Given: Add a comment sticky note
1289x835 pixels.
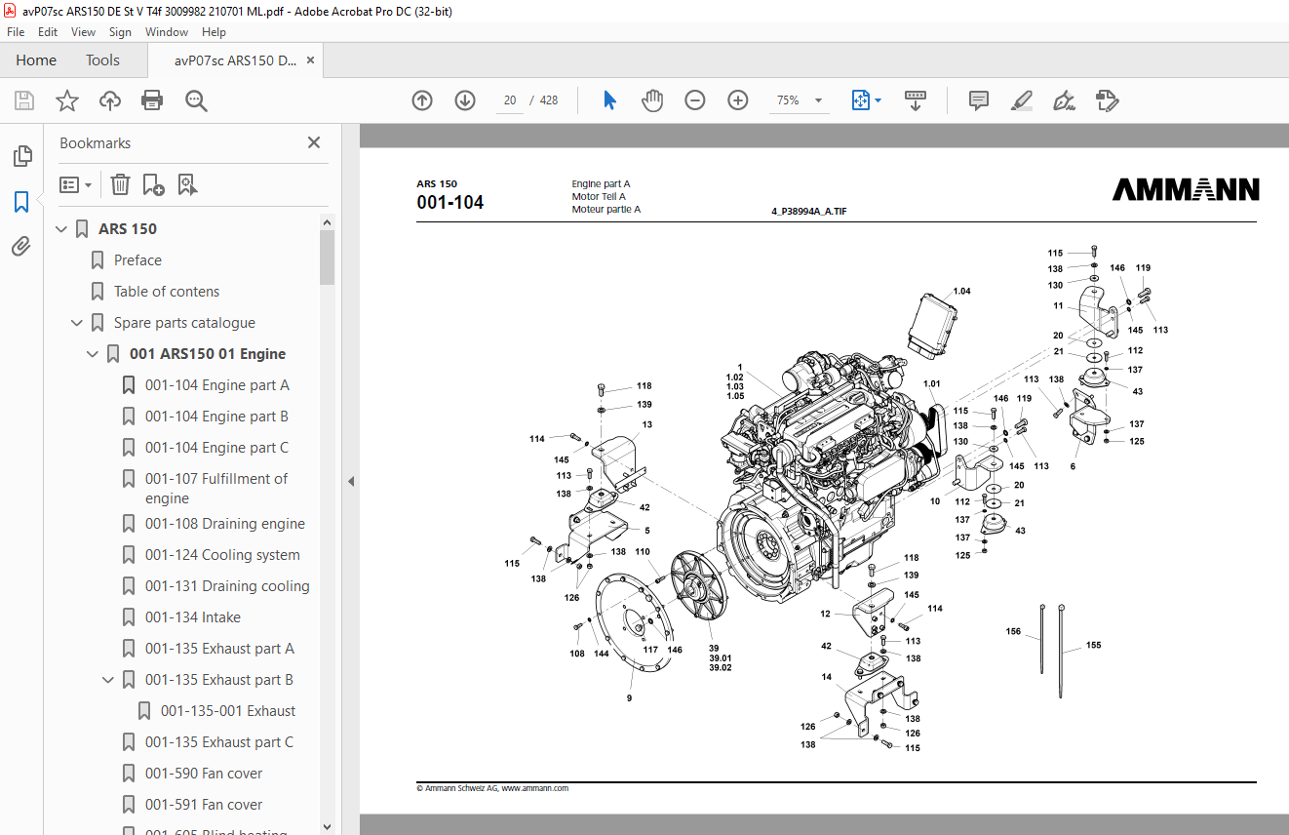Looking at the screenshot, I should click(x=979, y=100).
